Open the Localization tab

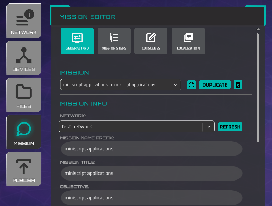[x=188, y=41]
